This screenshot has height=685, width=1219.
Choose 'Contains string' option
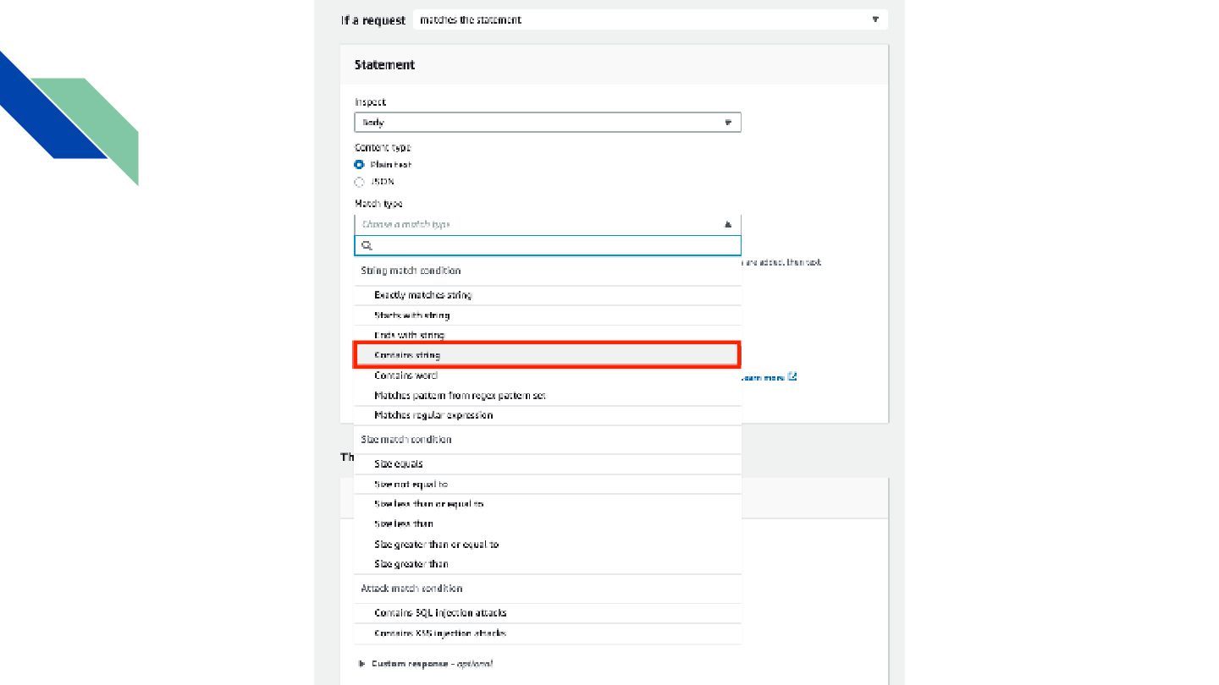(548, 355)
